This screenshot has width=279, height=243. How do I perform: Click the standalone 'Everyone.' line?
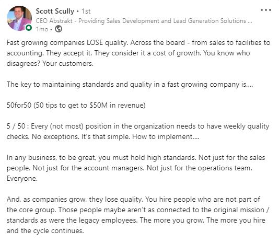tap(22, 178)
